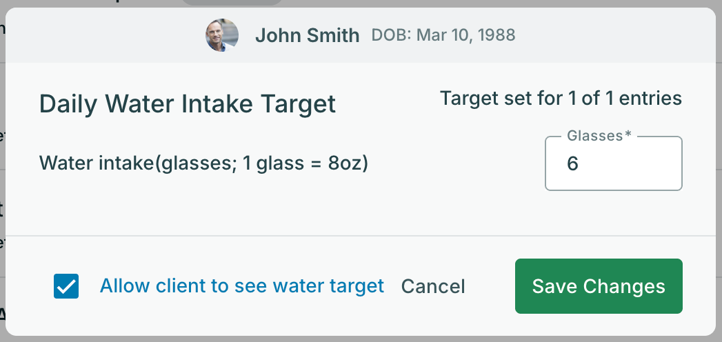Click the year 1988 in the birth date
Screen dimensions: 722x342
pyautogui.click(x=497, y=35)
